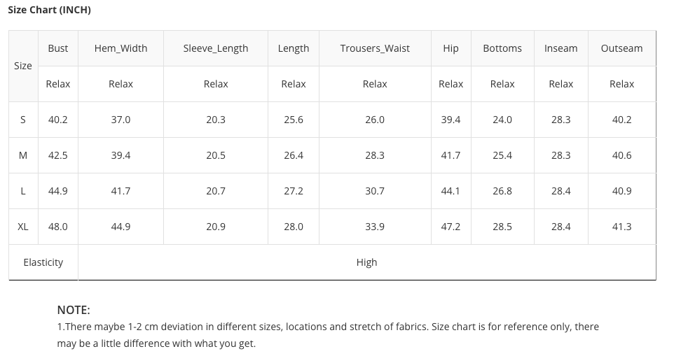The width and height of the screenshot is (674, 363).
Task: Click the Sleeve_Length column header
Action: [x=216, y=48]
